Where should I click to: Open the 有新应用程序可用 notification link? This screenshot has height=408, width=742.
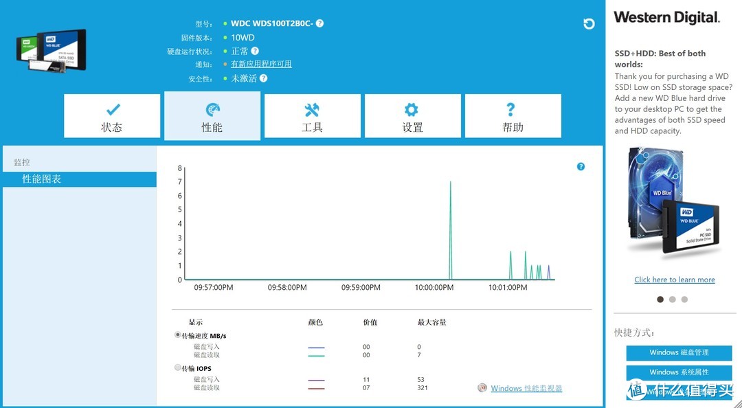pos(261,65)
